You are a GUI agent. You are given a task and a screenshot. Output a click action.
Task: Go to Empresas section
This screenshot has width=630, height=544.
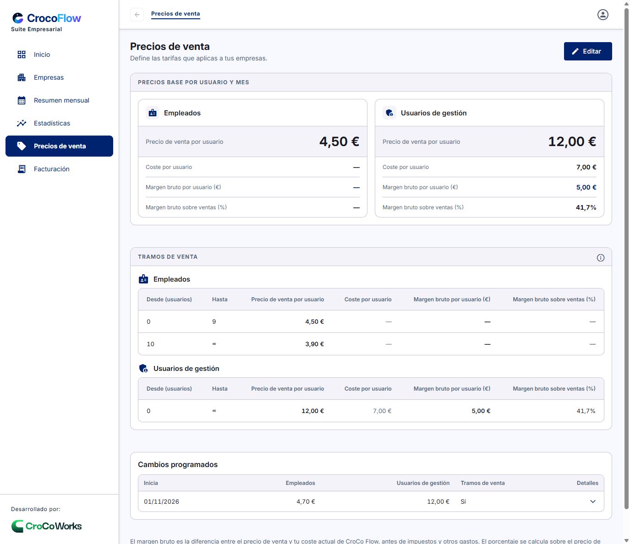(x=59, y=77)
